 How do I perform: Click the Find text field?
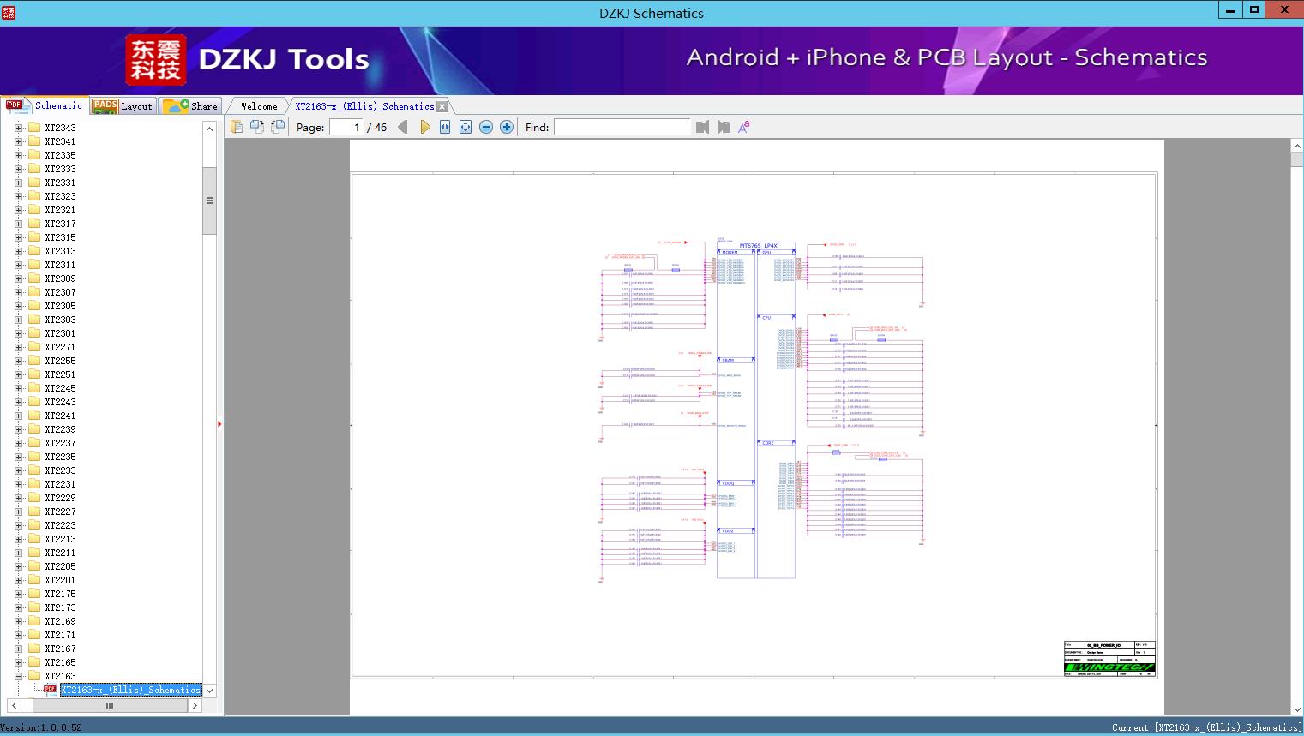click(x=622, y=127)
